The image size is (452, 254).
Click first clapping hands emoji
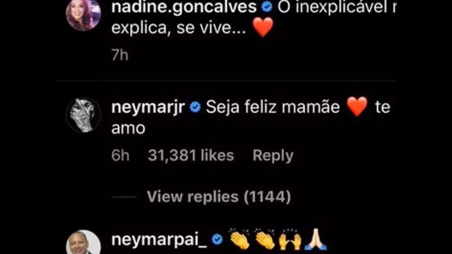pyautogui.click(x=240, y=239)
